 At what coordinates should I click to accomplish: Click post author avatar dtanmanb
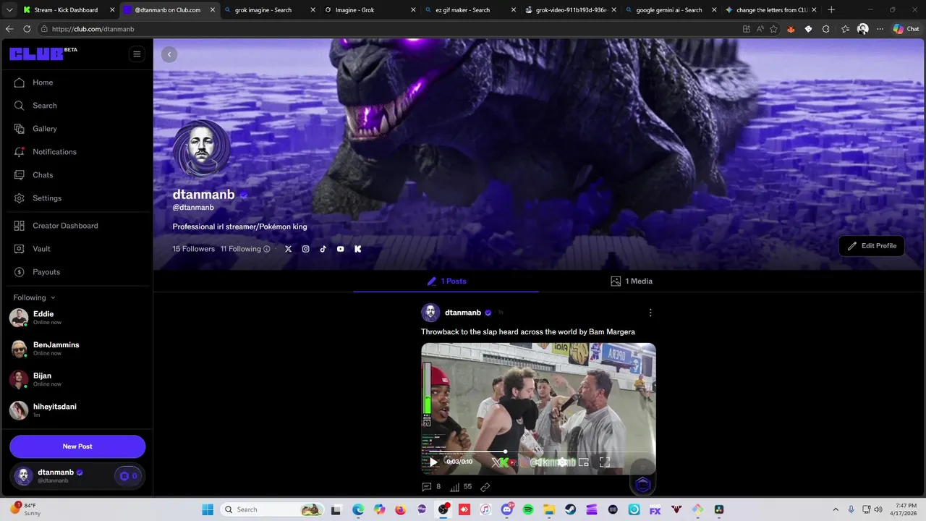(x=430, y=313)
